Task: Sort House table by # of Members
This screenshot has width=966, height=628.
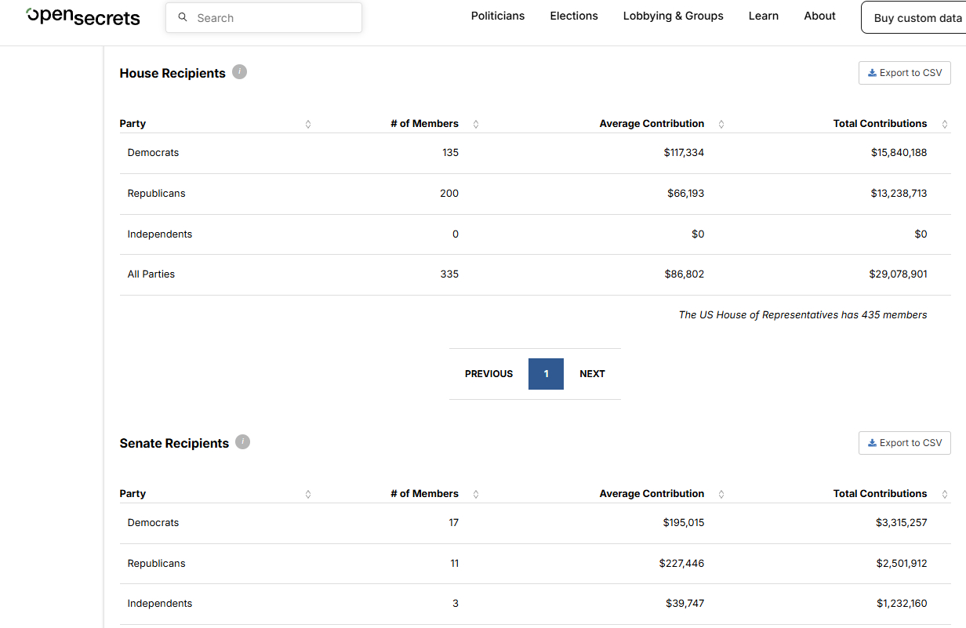Action: (476, 124)
